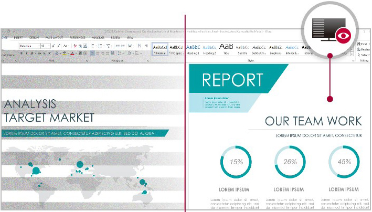Select the Title style thumbnail
This screenshot has height=212, width=372.
point(227,49)
